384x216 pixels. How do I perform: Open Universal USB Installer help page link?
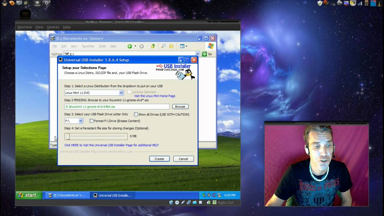(111, 145)
